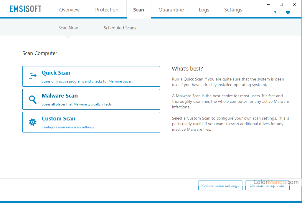
Task: Click the heart icon in the header
Action: [288, 13]
